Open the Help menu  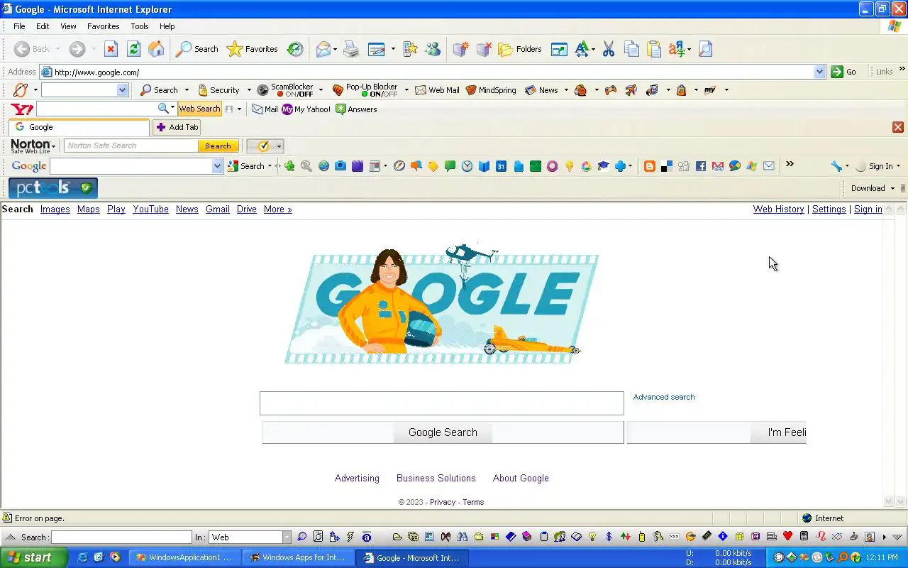coord(167,26)
